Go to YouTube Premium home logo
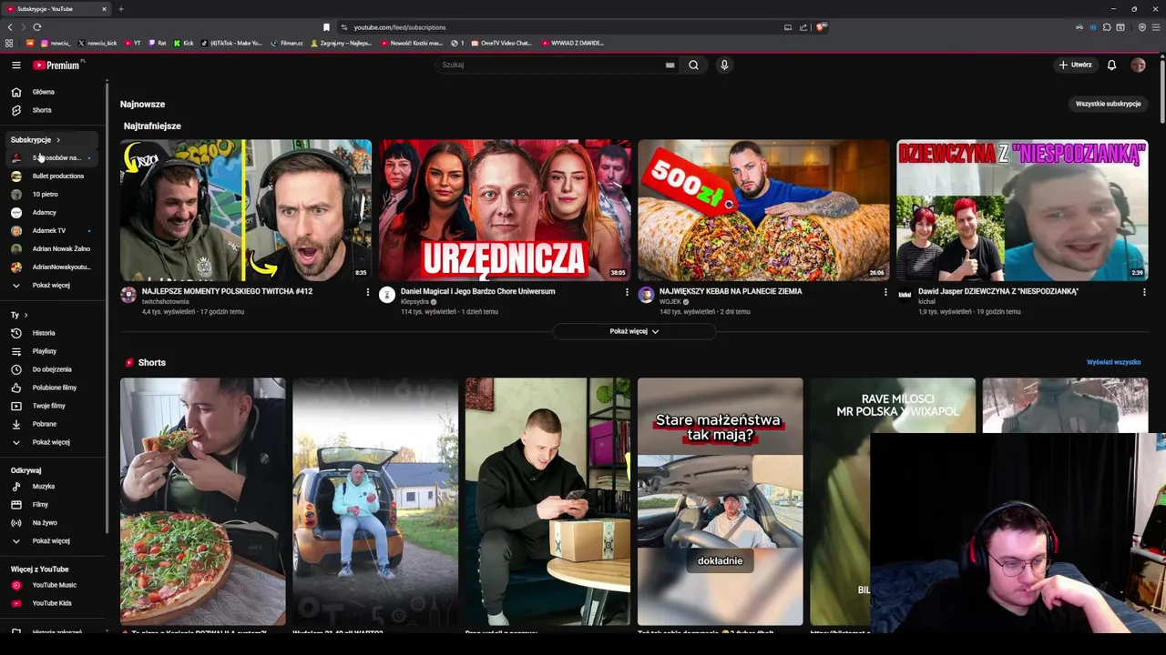Image resolution: width=1166 pixels, height=655 pixels. [x=58, y=65]
